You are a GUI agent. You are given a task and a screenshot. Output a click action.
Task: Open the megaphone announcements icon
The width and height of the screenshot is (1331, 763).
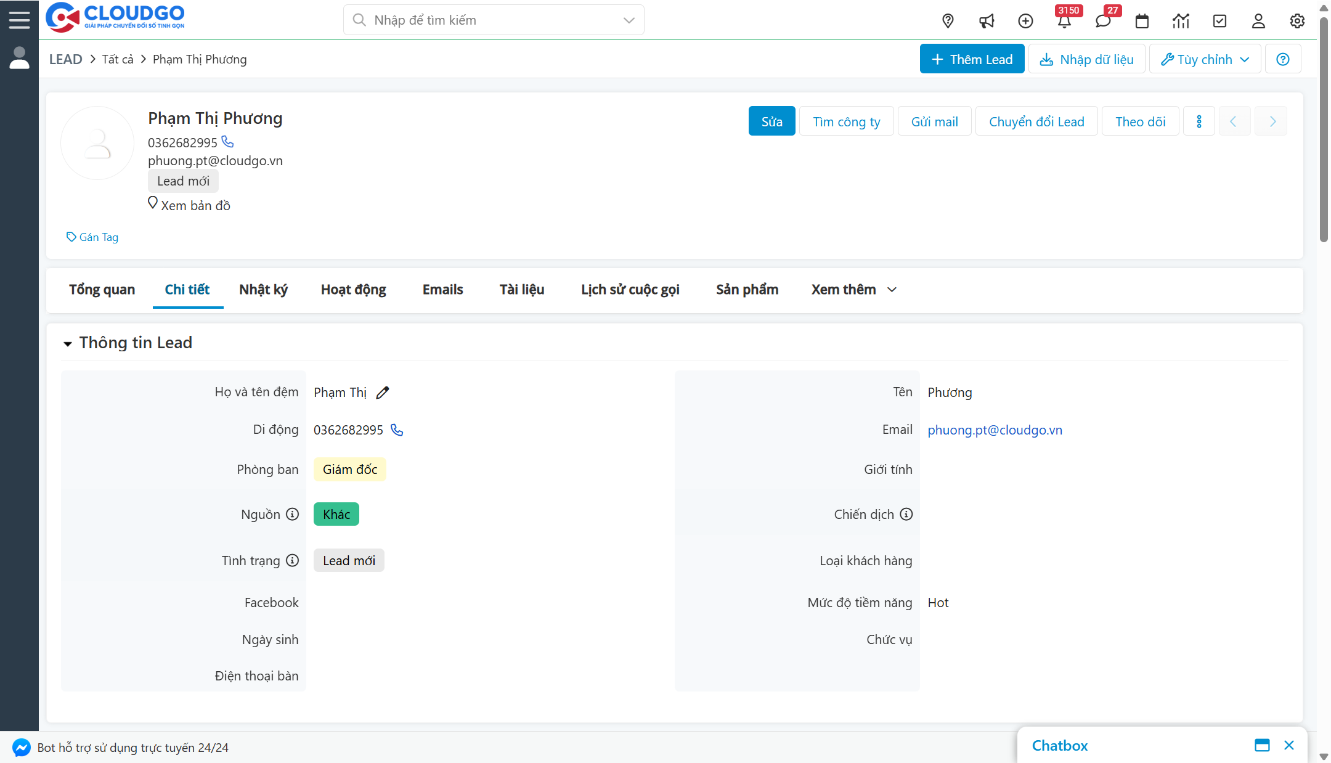pyautogui.click(x=987, y=21)
